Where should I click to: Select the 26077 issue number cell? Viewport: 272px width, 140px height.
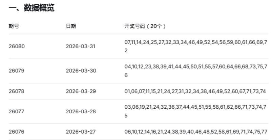click(x=15, y=111)
